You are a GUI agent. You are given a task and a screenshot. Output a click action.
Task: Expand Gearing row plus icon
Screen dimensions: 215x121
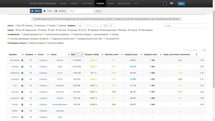[x=22, y=67]
